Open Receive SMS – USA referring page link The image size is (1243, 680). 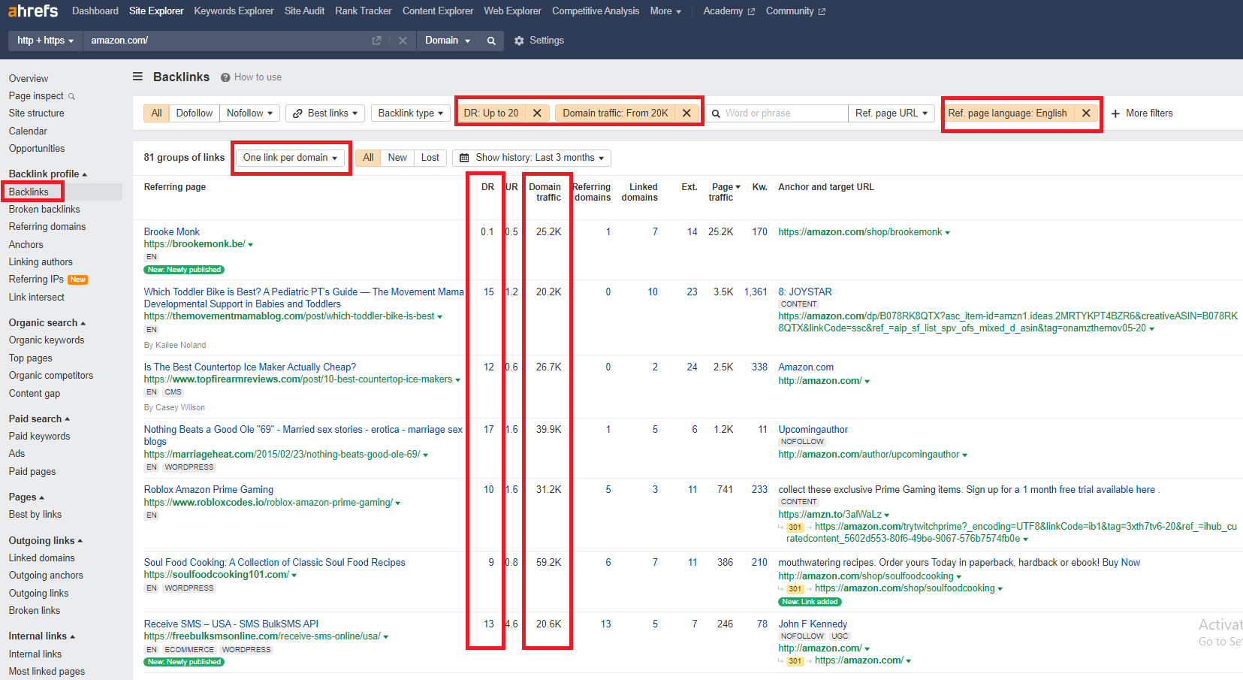point(231,624)
